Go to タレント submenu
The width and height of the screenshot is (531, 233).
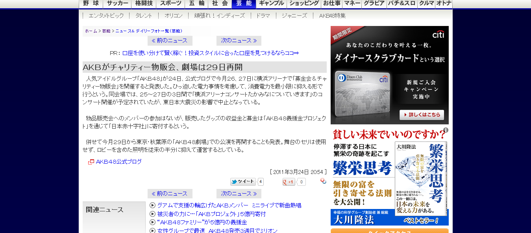(144, 16)
